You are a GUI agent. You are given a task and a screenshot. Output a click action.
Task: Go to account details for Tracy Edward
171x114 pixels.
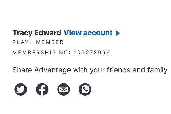[x=88, y=33]
